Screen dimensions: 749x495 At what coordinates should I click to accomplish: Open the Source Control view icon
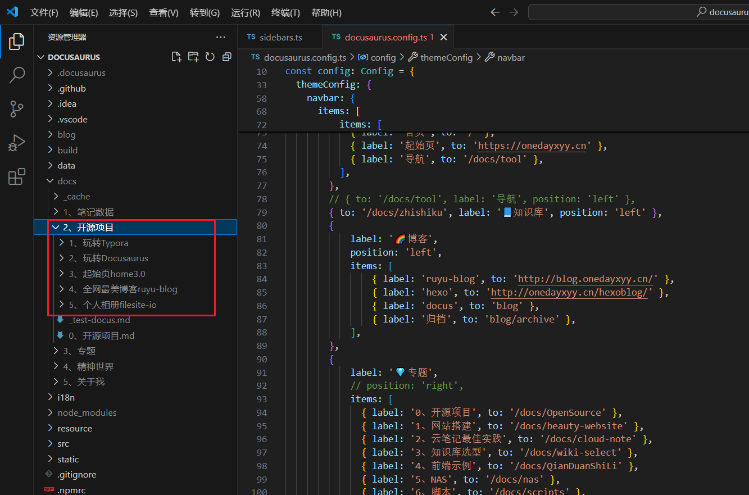click(x=17, y=109)
